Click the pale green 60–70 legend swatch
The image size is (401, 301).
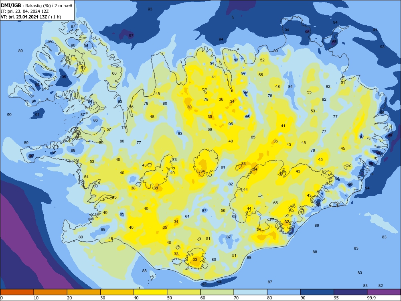tap(217, 292)
